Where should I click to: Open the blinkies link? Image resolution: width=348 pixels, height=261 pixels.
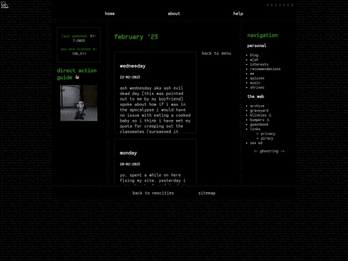[x=258, y=115]
